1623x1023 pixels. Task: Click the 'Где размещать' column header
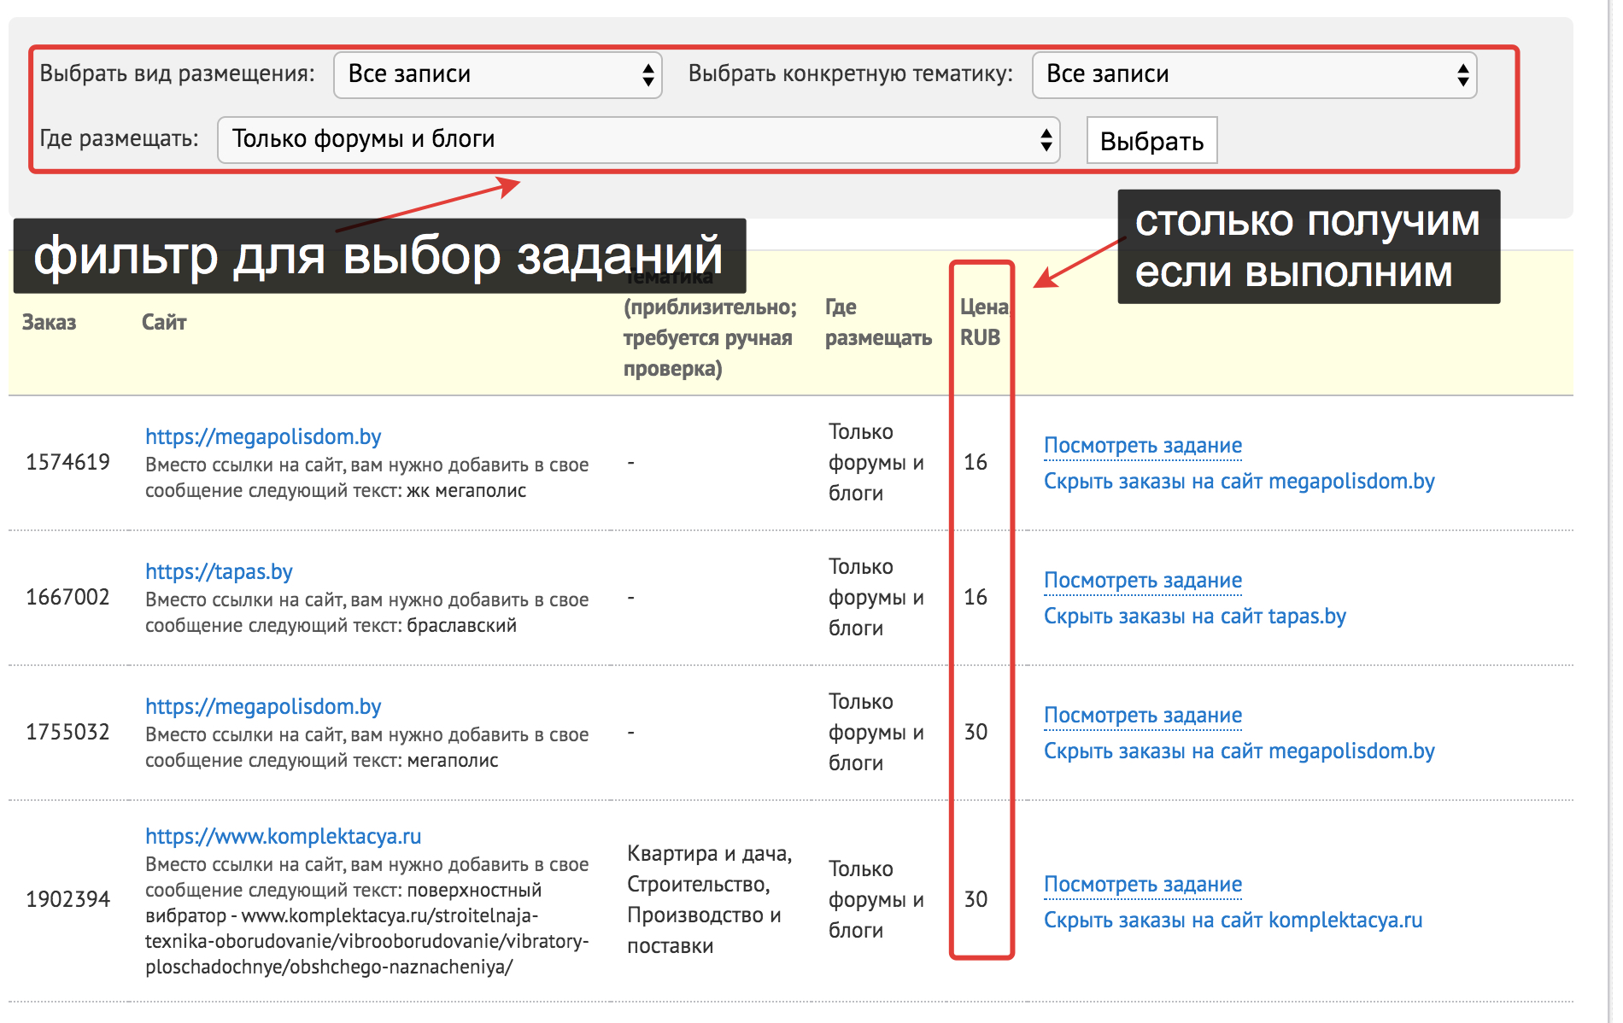coord(878,322)
